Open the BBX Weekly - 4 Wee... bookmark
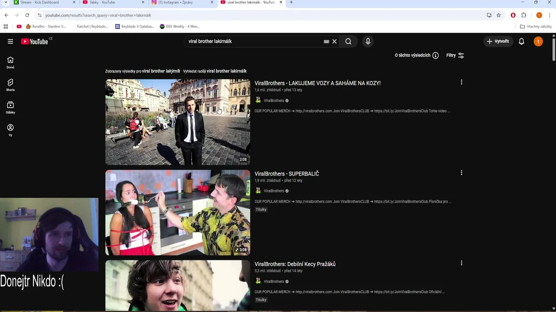 tap(179, 26)
